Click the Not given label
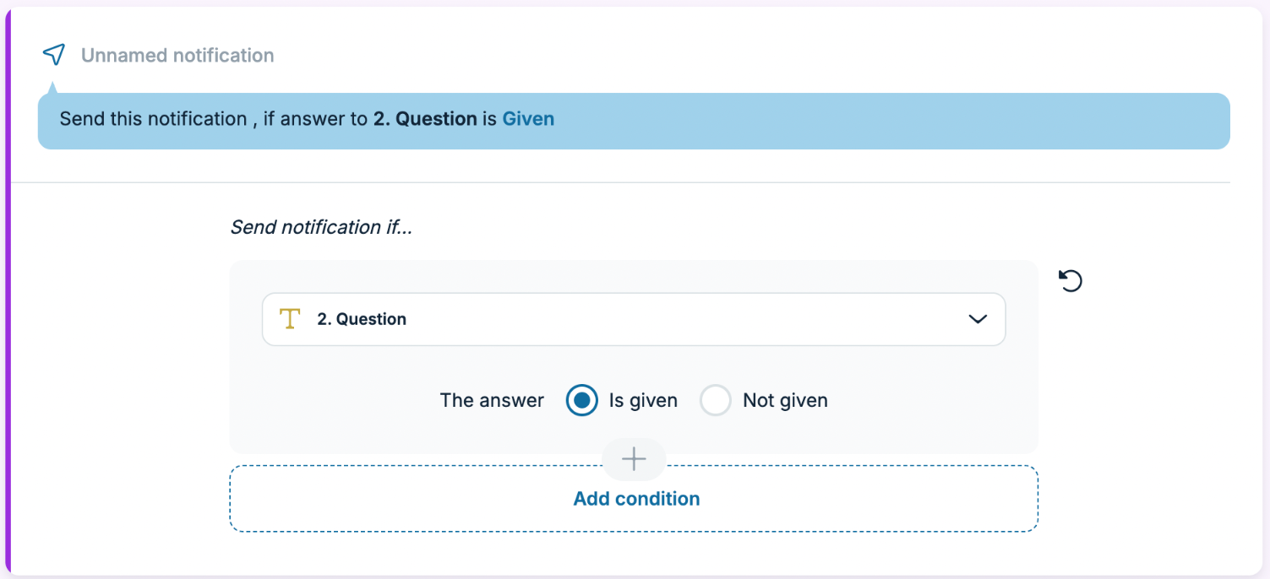The height and width of the screenshot is (579, 1270). tap(785, 401)
